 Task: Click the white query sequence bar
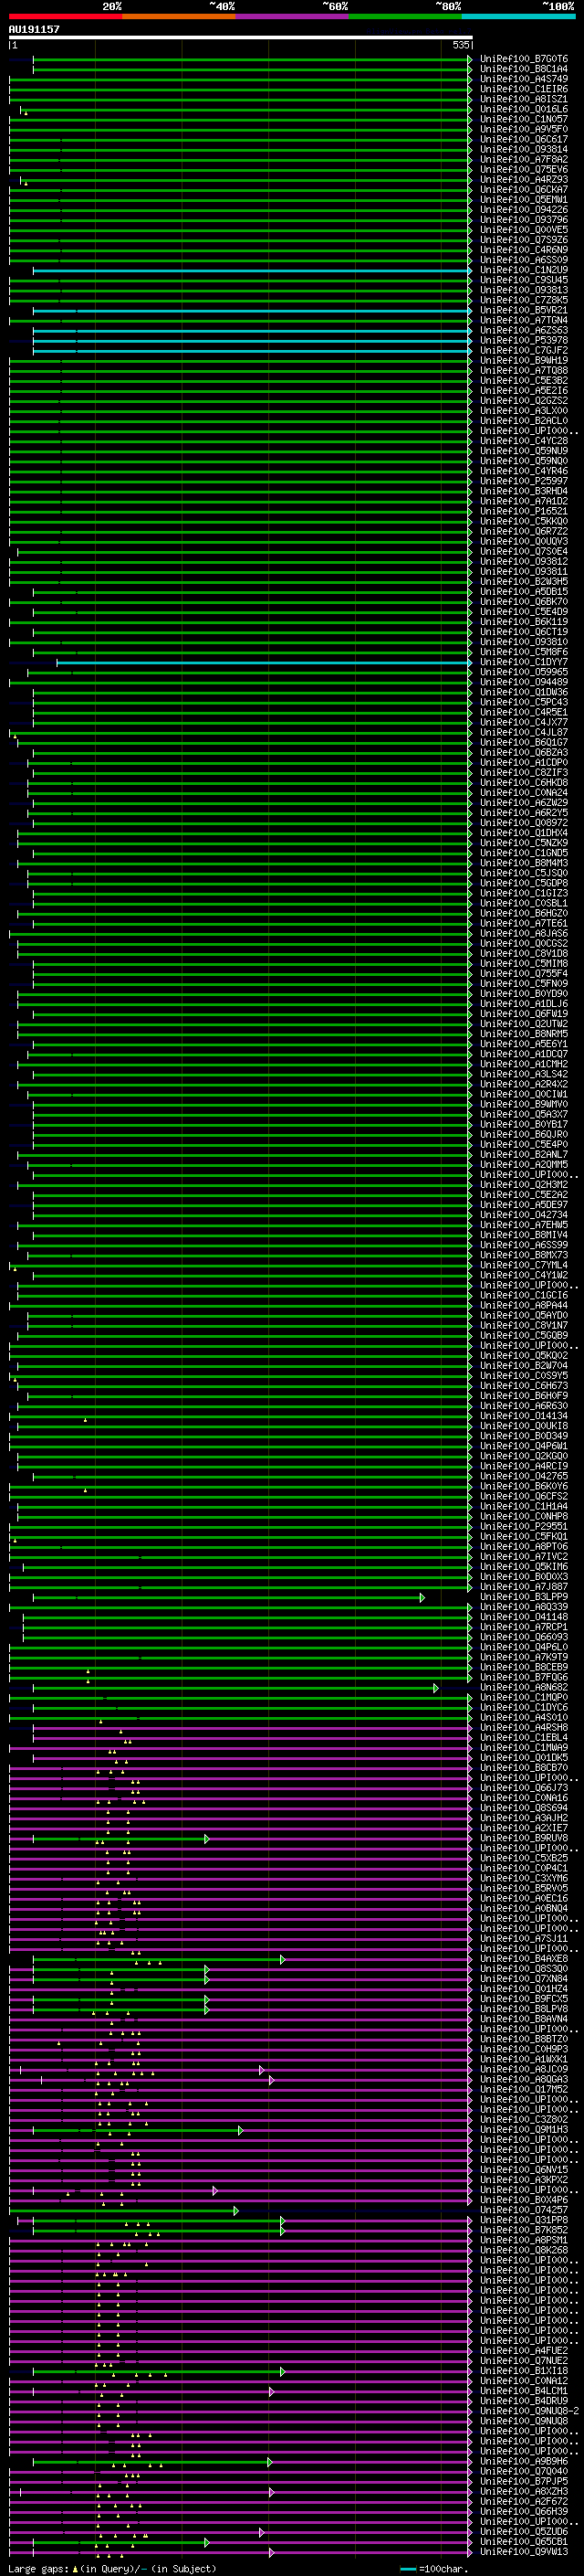coord(241,37)
